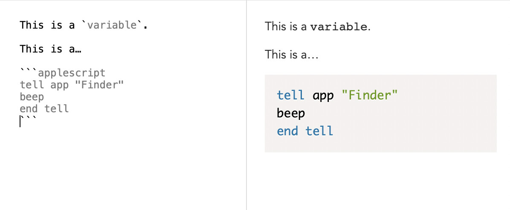Viewport: 510px width, 210px height.
Task: Click the first "This" word in the editor
Action: tap(32, 25)
